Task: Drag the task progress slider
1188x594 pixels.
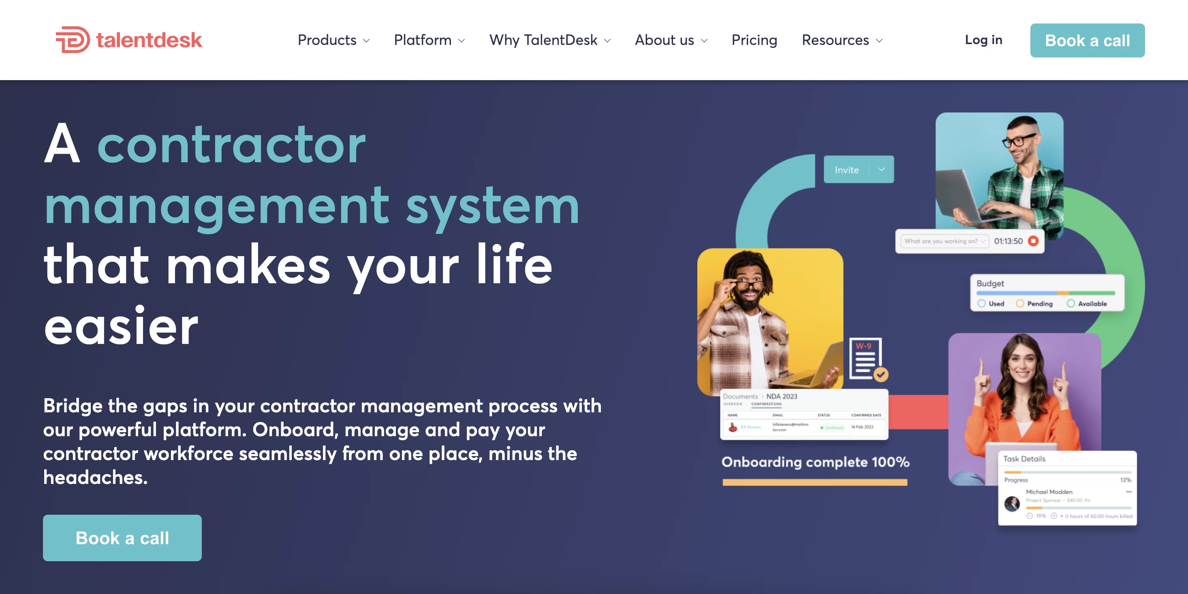Action: [x=1020, y=471]
